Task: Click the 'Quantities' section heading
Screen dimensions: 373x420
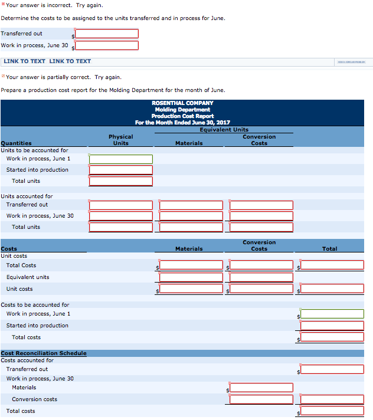Action: pos(16,143)
